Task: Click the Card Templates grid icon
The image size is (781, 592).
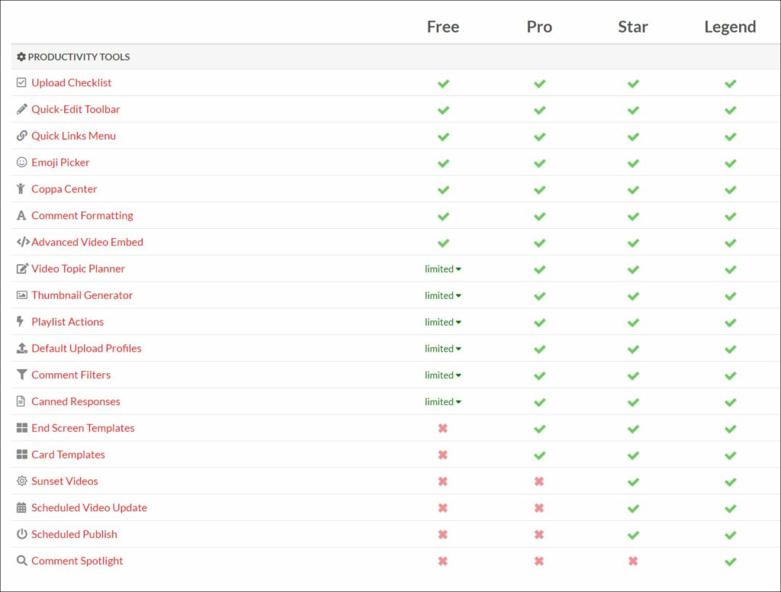Action: tap(22, 454)
